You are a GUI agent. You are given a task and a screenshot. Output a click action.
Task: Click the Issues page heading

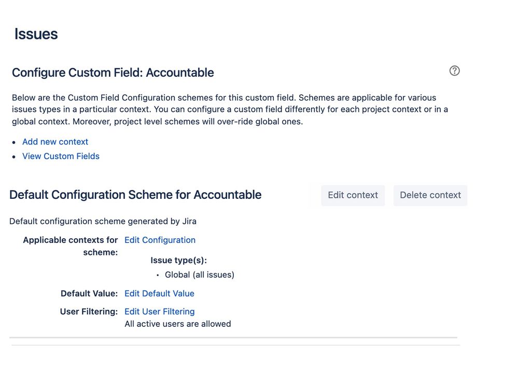36,34
